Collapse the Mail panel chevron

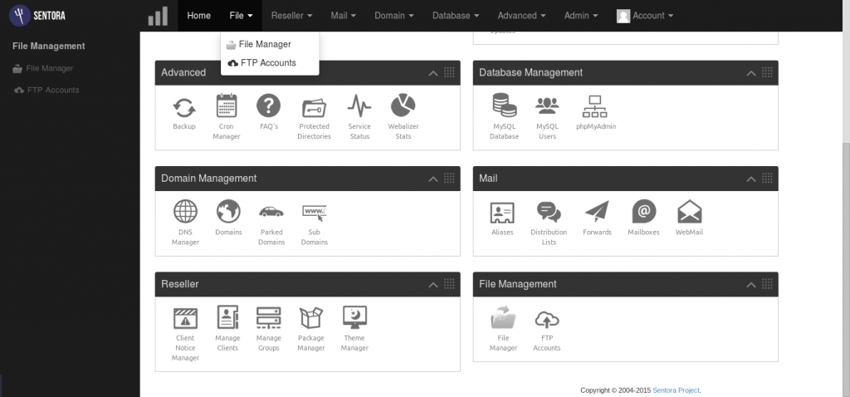750,179
